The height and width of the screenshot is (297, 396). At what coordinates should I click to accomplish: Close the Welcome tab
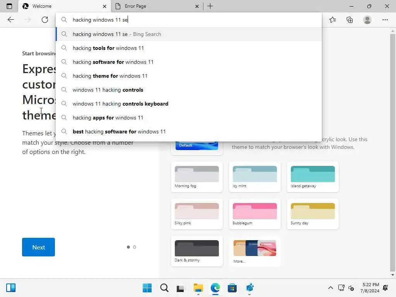pos(104,6)
